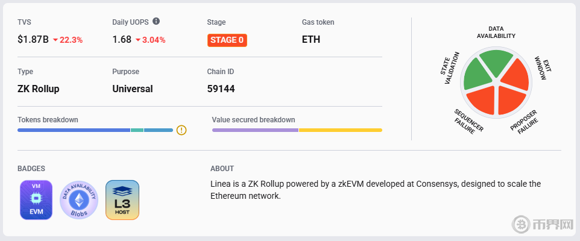Click the teal tokens breakdown segment

click(137, 130)
